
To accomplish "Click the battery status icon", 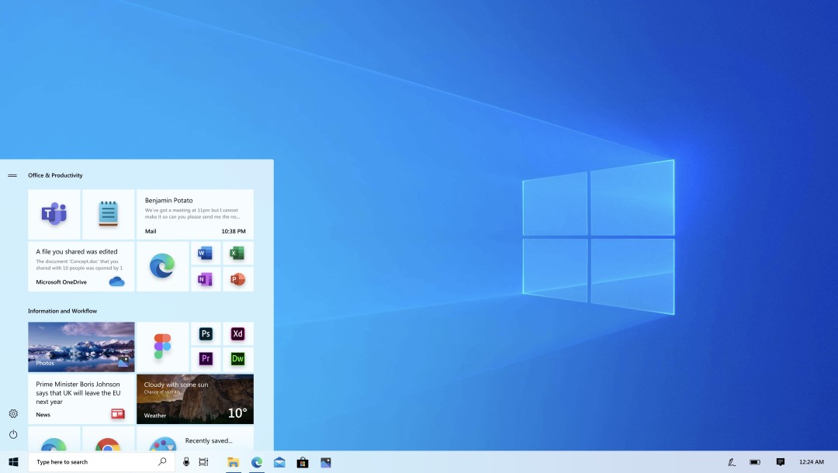I will point(755,462).
